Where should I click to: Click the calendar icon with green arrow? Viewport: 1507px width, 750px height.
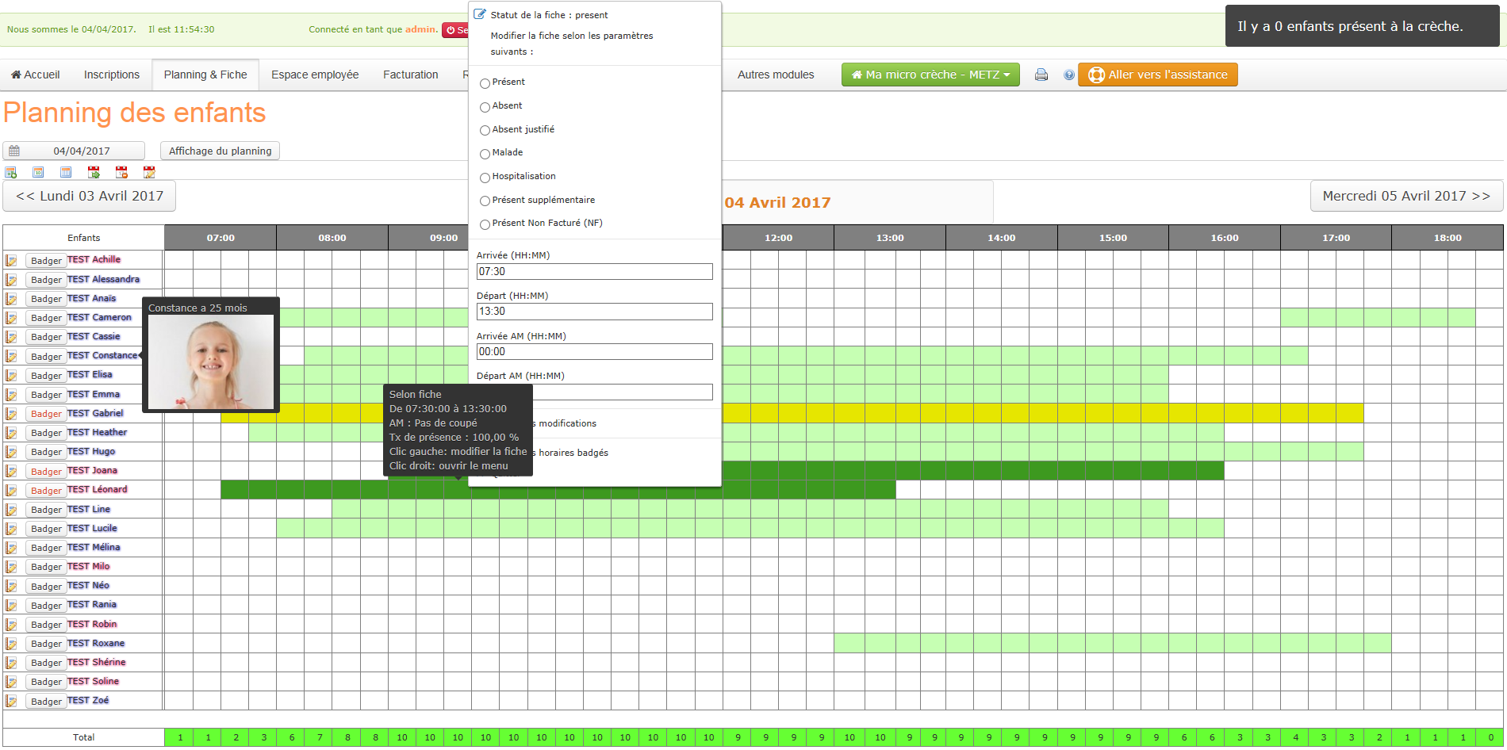click(94, 172)
